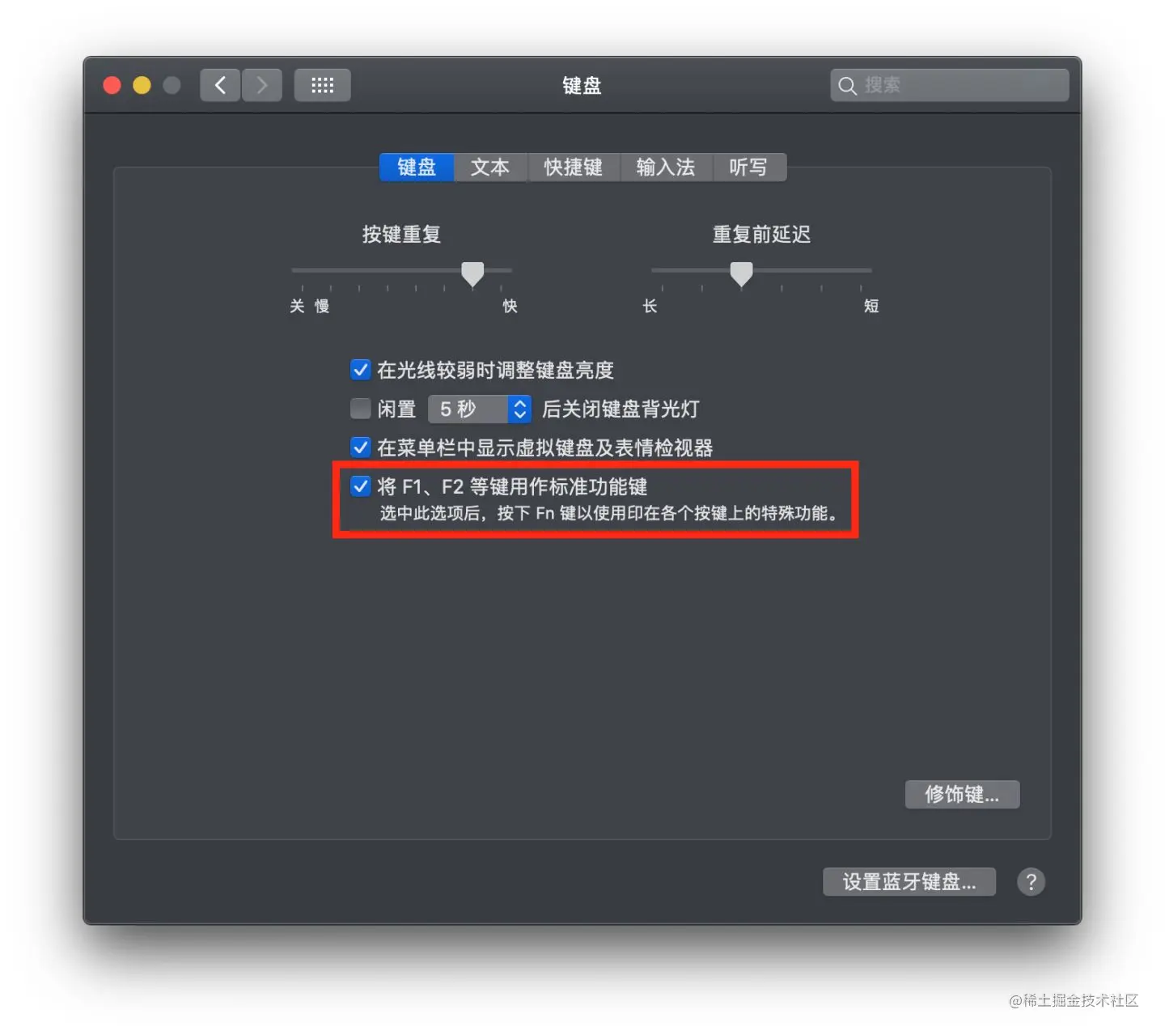Close the window with the red button
1165x1035 pixels.
pyautogui.click(x=112, y=85)
